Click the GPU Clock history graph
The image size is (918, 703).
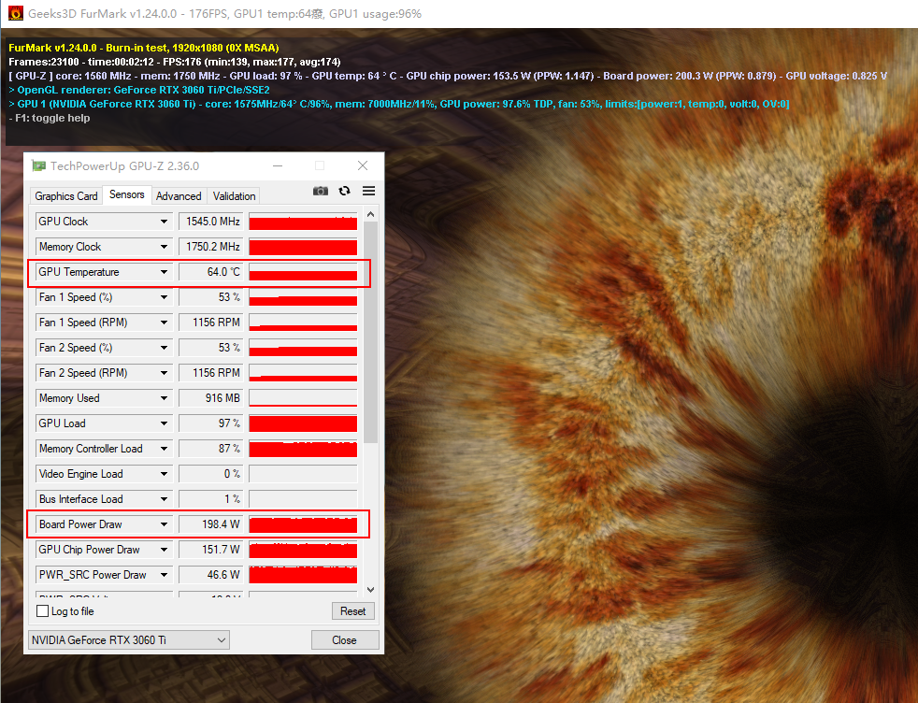click(x=303, y=222)
